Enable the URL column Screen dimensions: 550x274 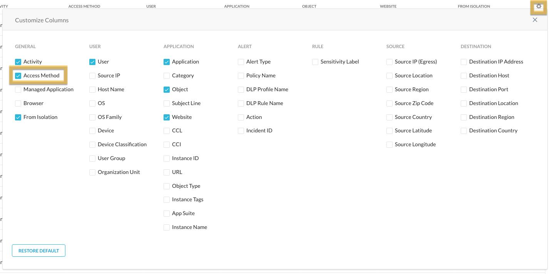pyautogui.click(x=167, y=172)
